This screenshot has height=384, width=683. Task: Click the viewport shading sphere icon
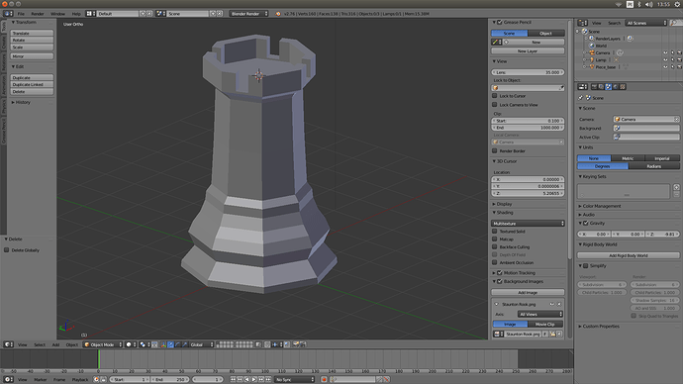(129, 344)
